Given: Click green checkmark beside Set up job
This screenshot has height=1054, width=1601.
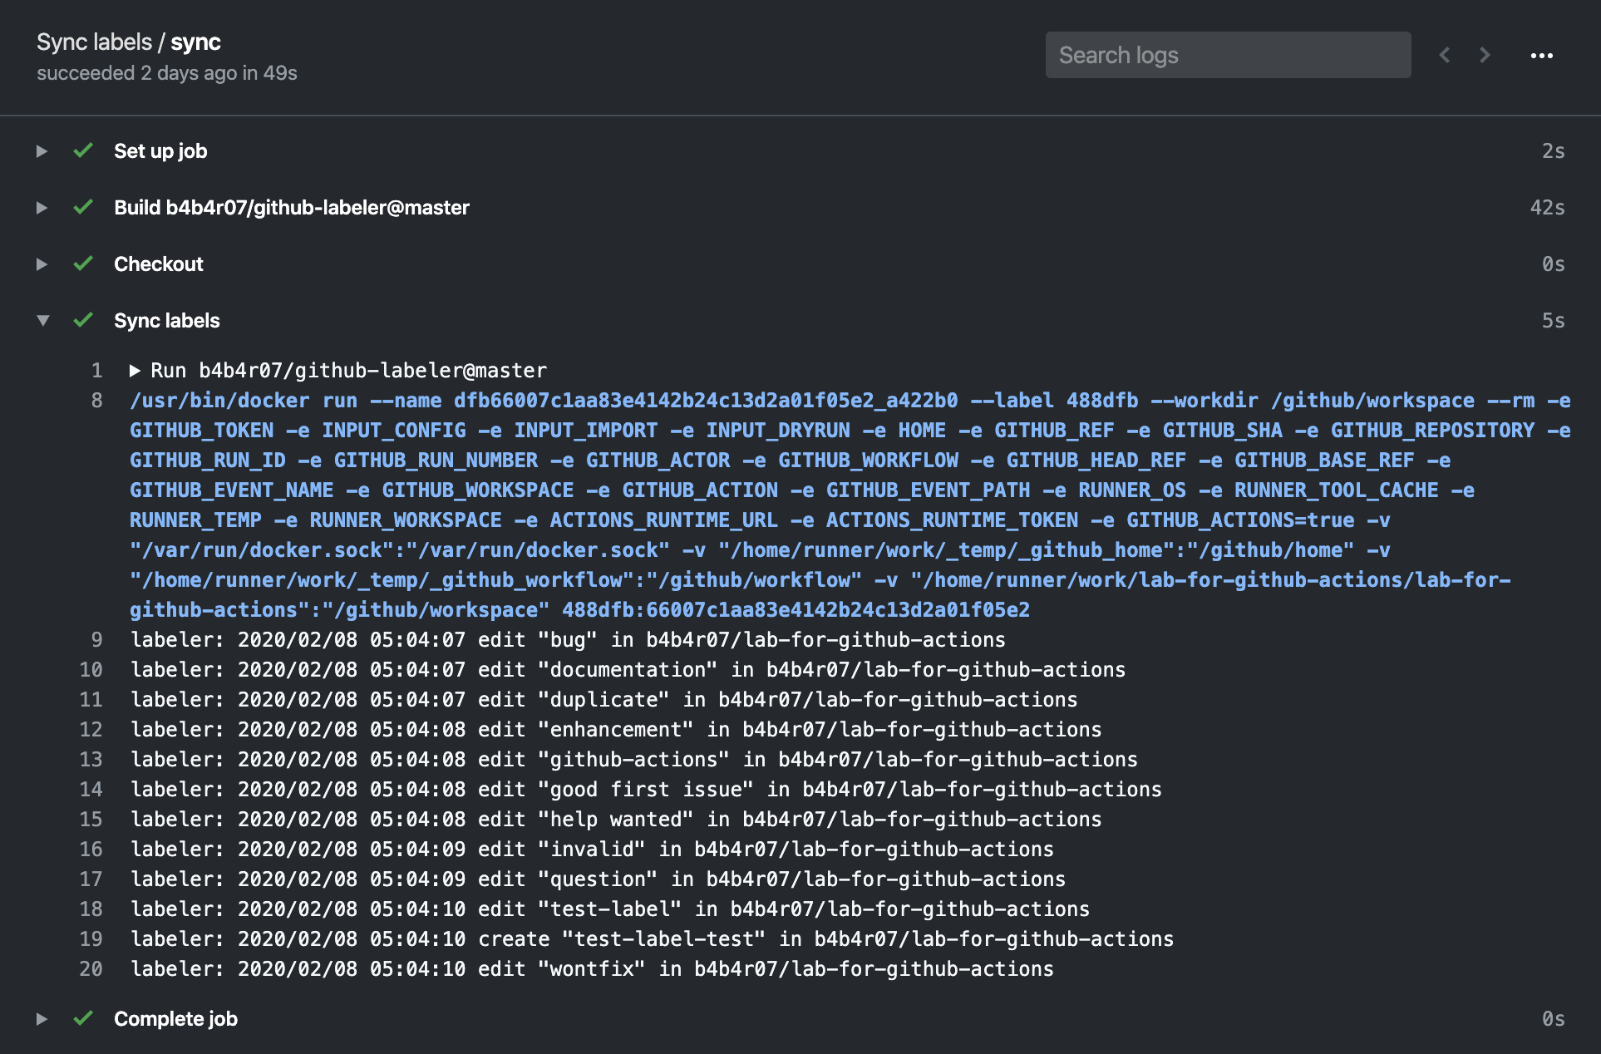Looking at the screenshot, I should pyautogui.click(x=83, y=150).
